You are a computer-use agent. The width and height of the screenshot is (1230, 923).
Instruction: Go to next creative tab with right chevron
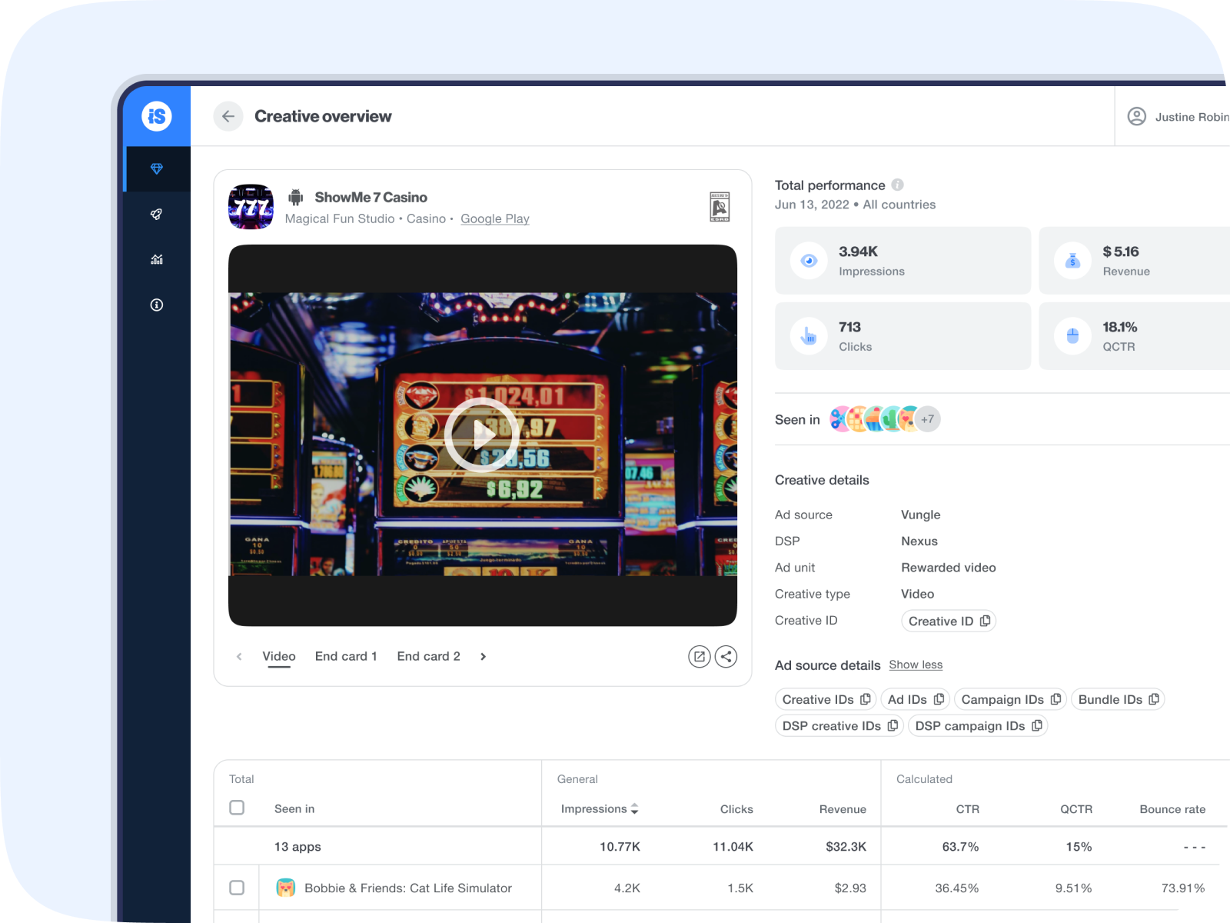[483, 656]
